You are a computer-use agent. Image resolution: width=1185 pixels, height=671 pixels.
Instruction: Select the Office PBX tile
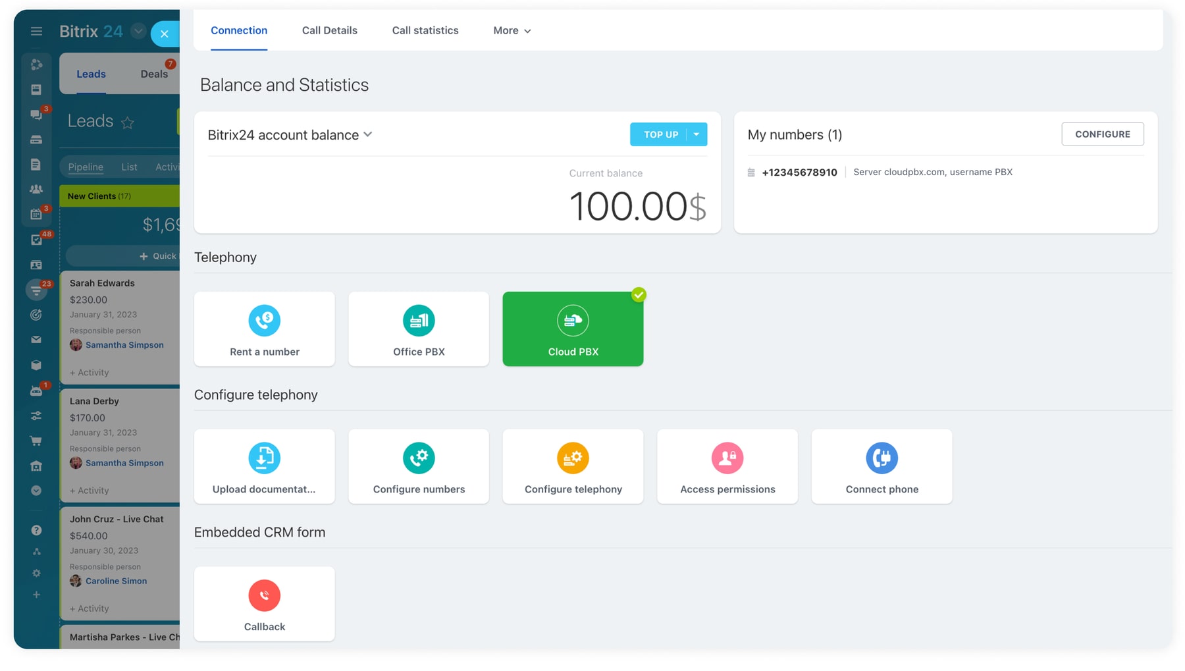pyautogui.click(x=418, y=329)
